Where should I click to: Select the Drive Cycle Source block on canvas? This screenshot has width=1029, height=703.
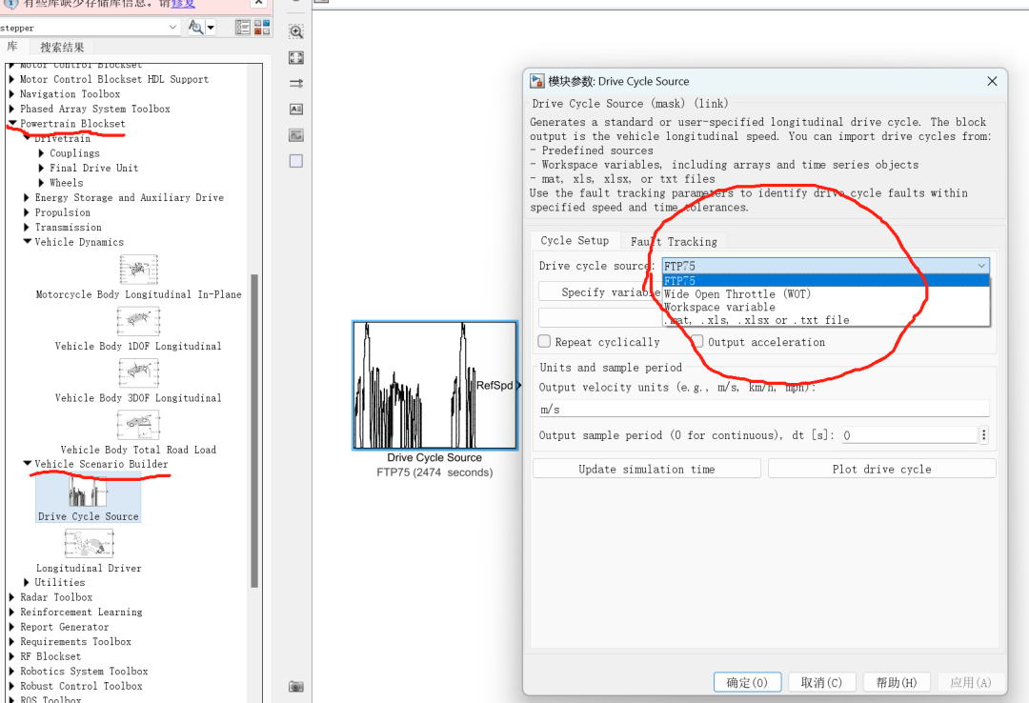coord(434,385)
